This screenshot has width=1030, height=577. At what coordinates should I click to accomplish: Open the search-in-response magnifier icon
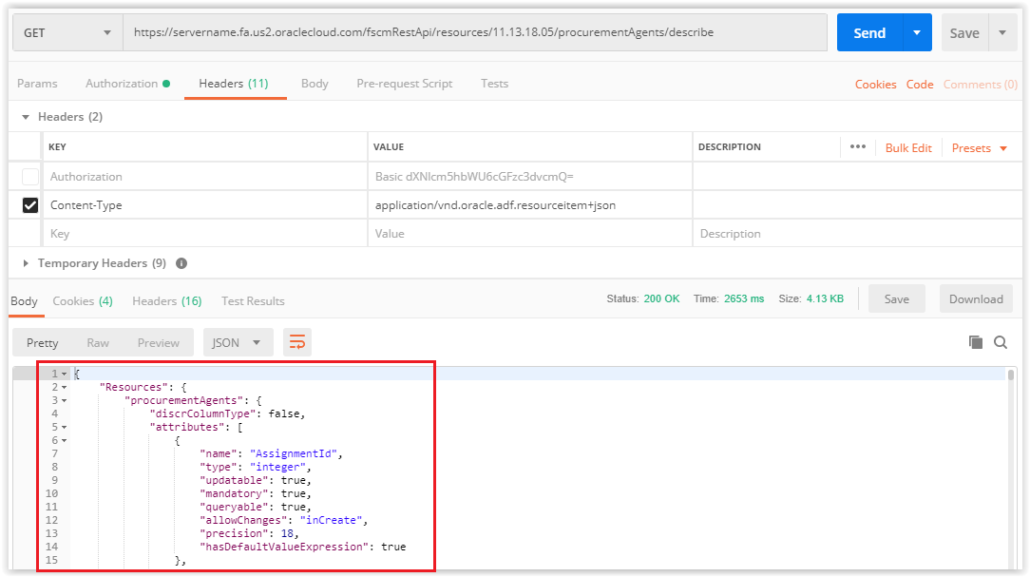pos(999,341)
